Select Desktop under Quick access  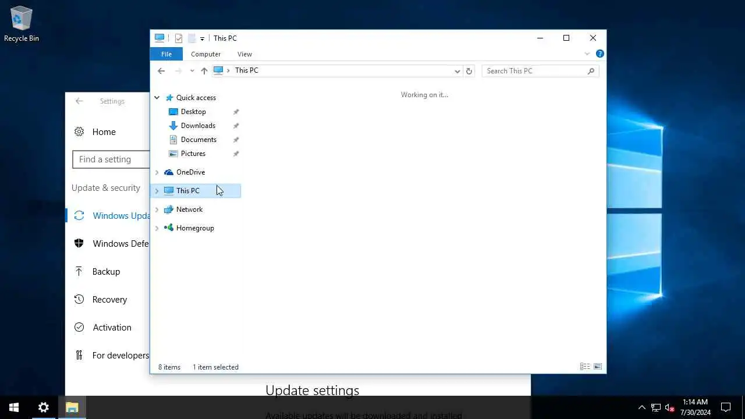click(x=193, y=112)
